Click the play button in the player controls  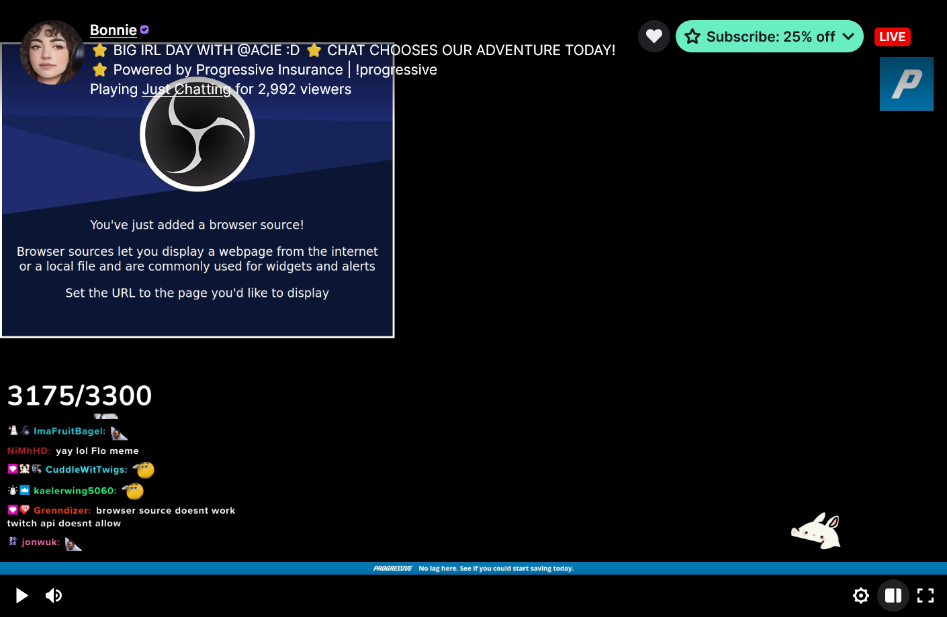pos(21,596)
